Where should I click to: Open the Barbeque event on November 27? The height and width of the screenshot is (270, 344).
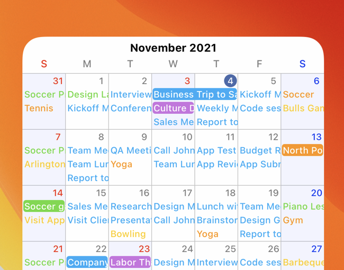303,262
